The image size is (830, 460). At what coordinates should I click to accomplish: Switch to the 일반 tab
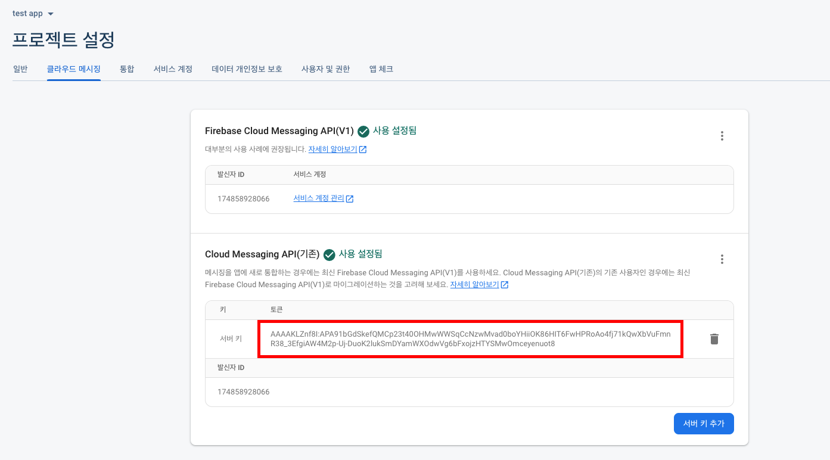pos(20,69)
